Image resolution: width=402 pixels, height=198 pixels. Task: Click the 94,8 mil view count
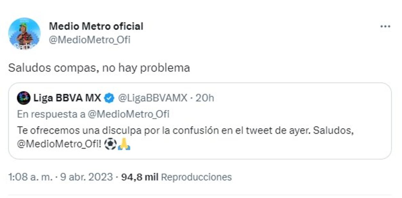click(x=140, y=177)
